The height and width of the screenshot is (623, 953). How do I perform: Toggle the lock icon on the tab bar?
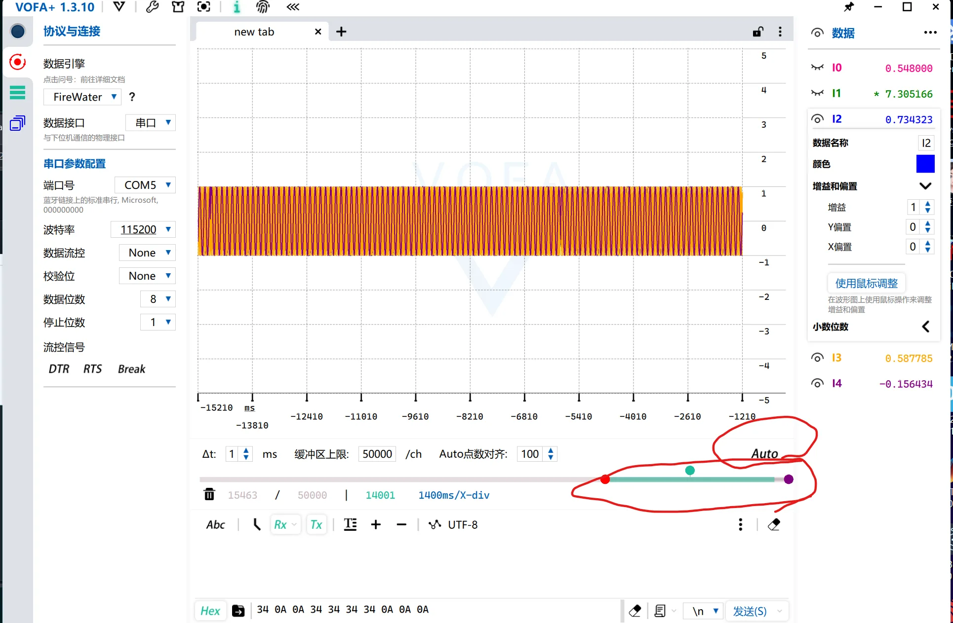[x=758, y=32]
